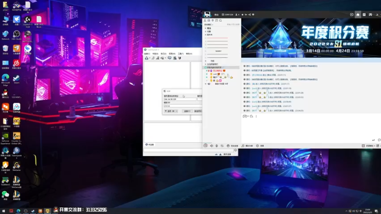
Task: Expand the third channel in the YY tree
Action: (206, 35)
